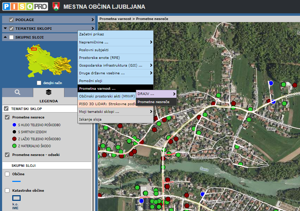300x211 pixels.
Task: Uncheck the Prometne nesrece layer checkbox
Action: coord(7,117)
